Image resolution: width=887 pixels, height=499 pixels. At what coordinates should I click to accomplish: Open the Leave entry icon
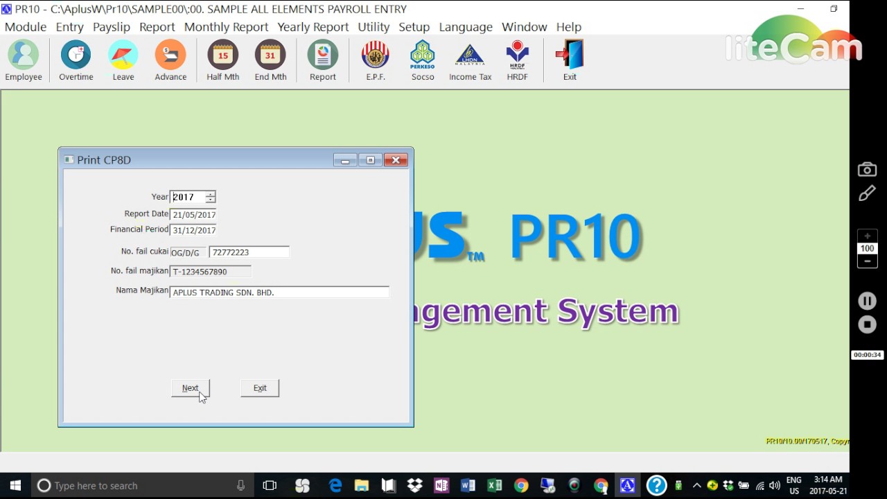(x=123, y=61)
